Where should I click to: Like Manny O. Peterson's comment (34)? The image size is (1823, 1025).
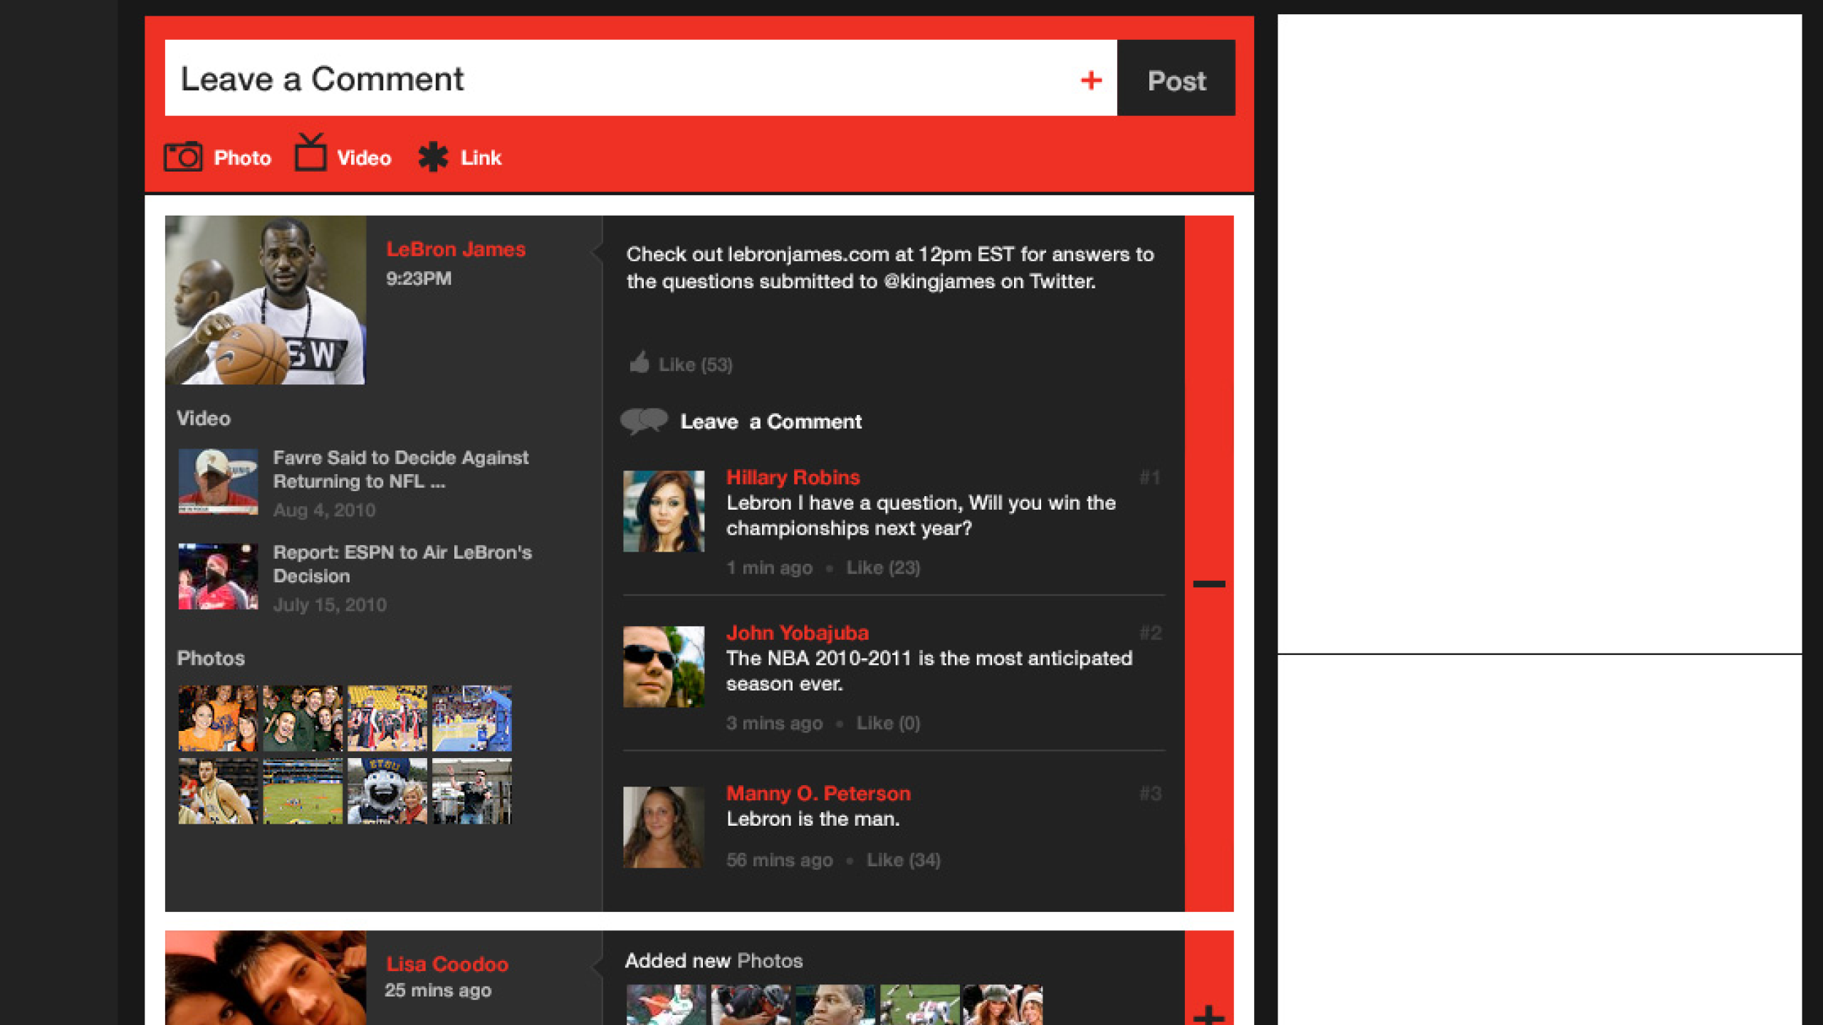pyautogui.click(x=903, y=860)
